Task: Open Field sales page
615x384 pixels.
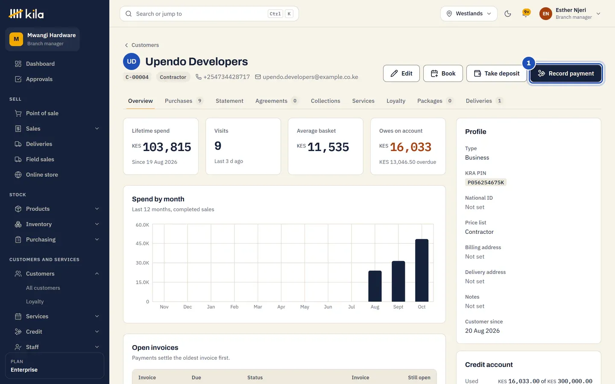Action: (x=55, y=159)
